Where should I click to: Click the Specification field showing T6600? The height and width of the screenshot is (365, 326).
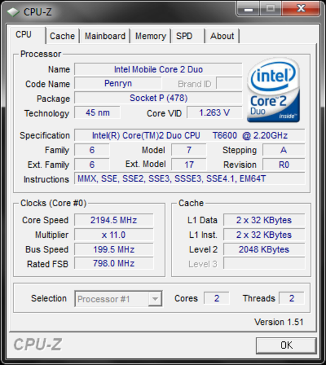[190, 135]
